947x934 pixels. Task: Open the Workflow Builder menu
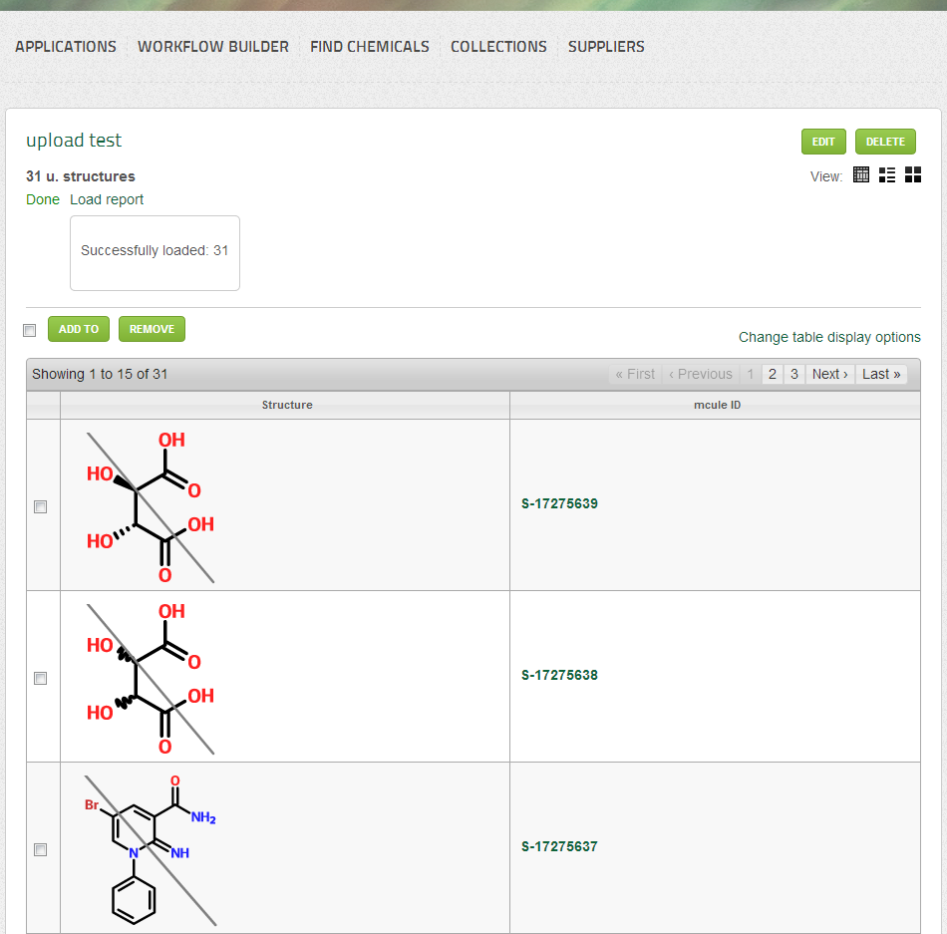(x=213, y=47)
